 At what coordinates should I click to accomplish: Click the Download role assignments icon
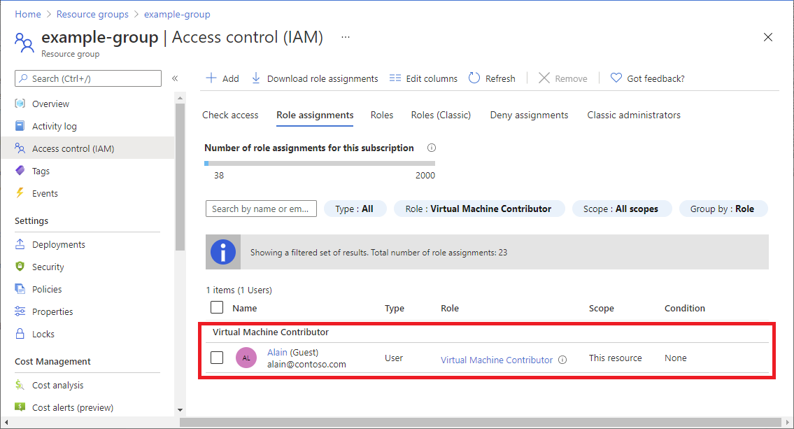[x=256, y=78]
